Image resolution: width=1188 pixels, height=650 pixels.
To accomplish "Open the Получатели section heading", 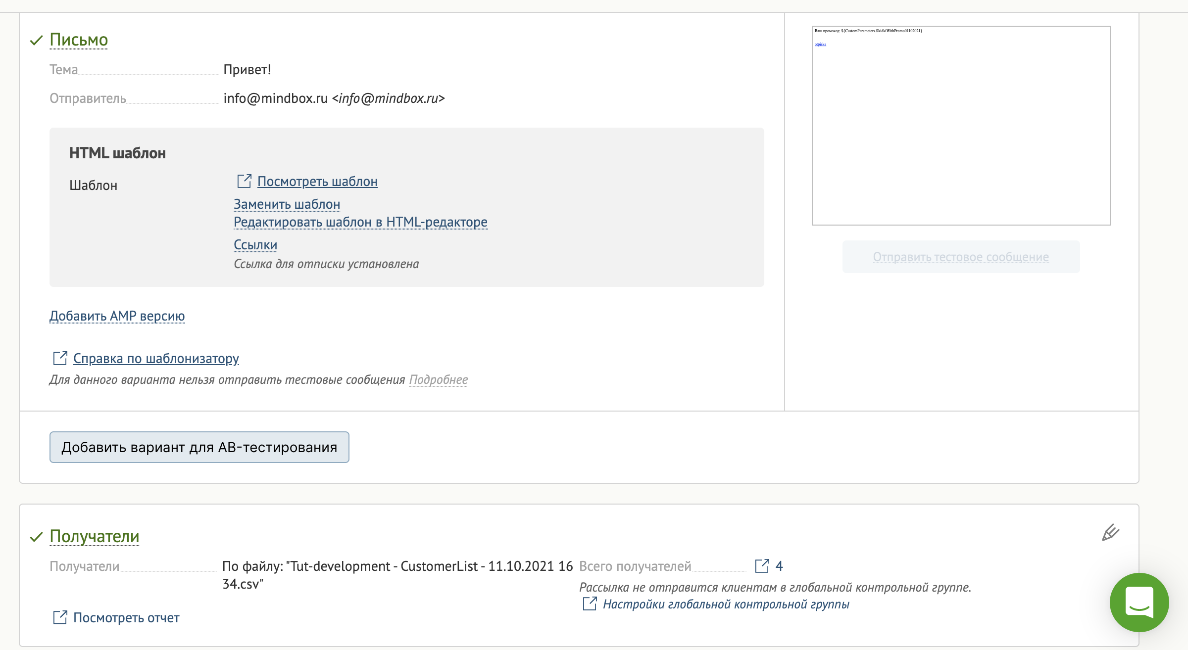I will [95, 536].
